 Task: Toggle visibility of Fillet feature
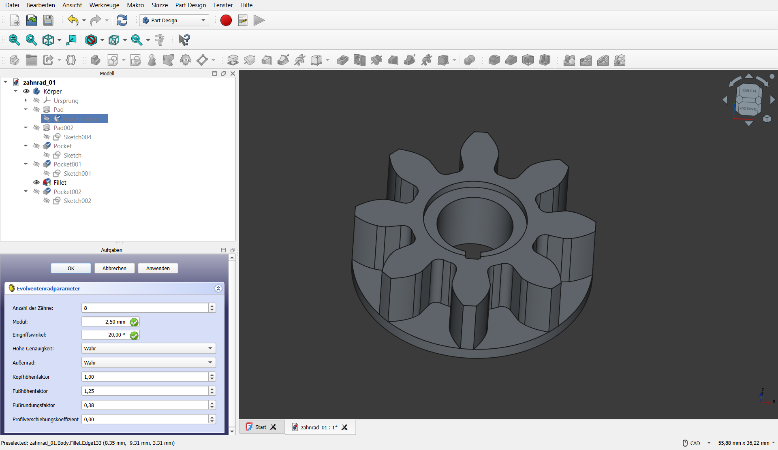point(36,183)
